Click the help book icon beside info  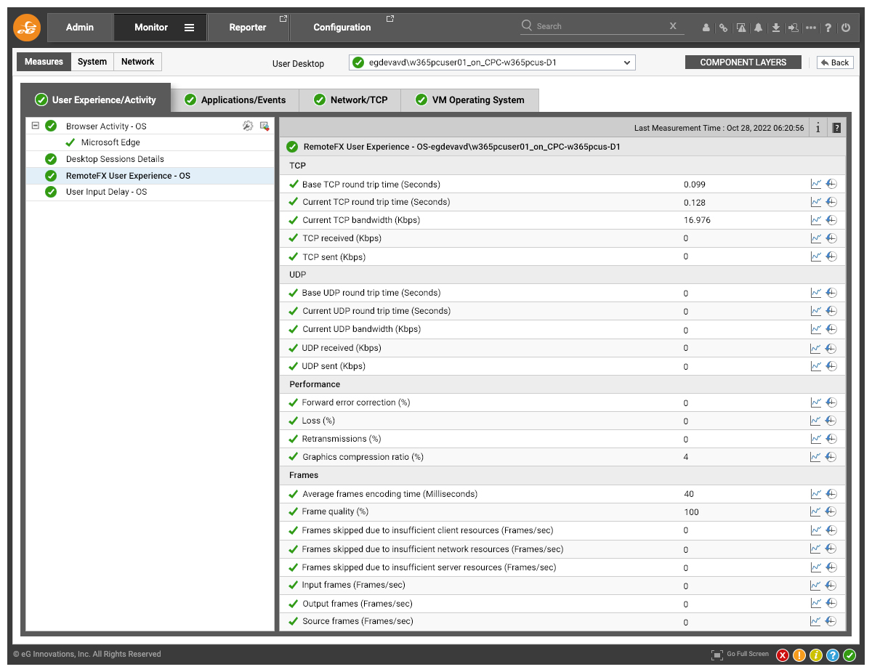coord(836,128)
